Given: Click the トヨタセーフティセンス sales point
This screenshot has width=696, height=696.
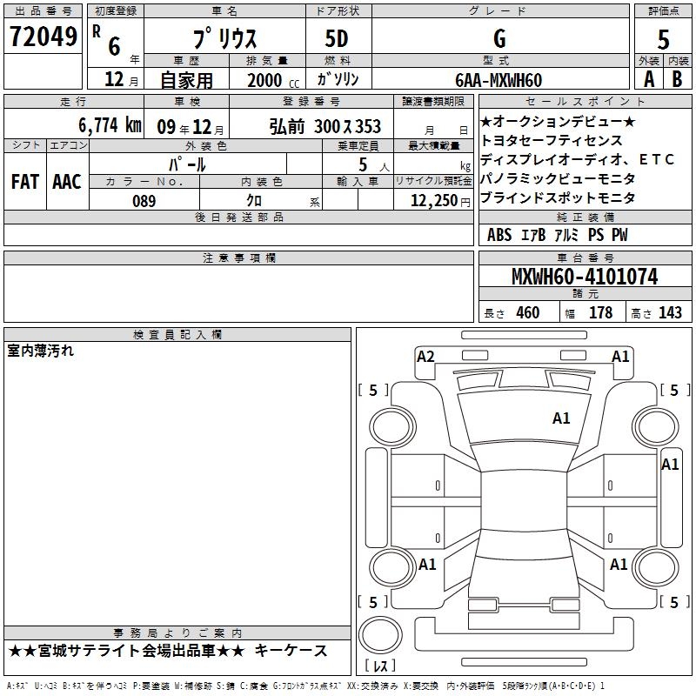Looking at the screenshot, I should [x=551, y=140].
